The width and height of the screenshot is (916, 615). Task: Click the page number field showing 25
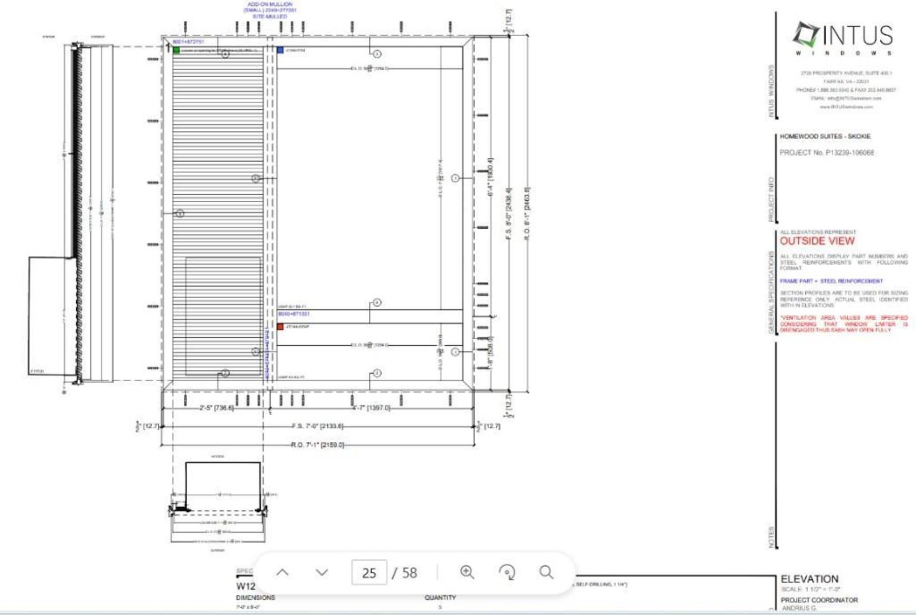point(369,573)
